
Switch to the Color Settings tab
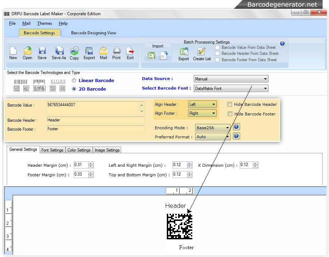[79, 150]
